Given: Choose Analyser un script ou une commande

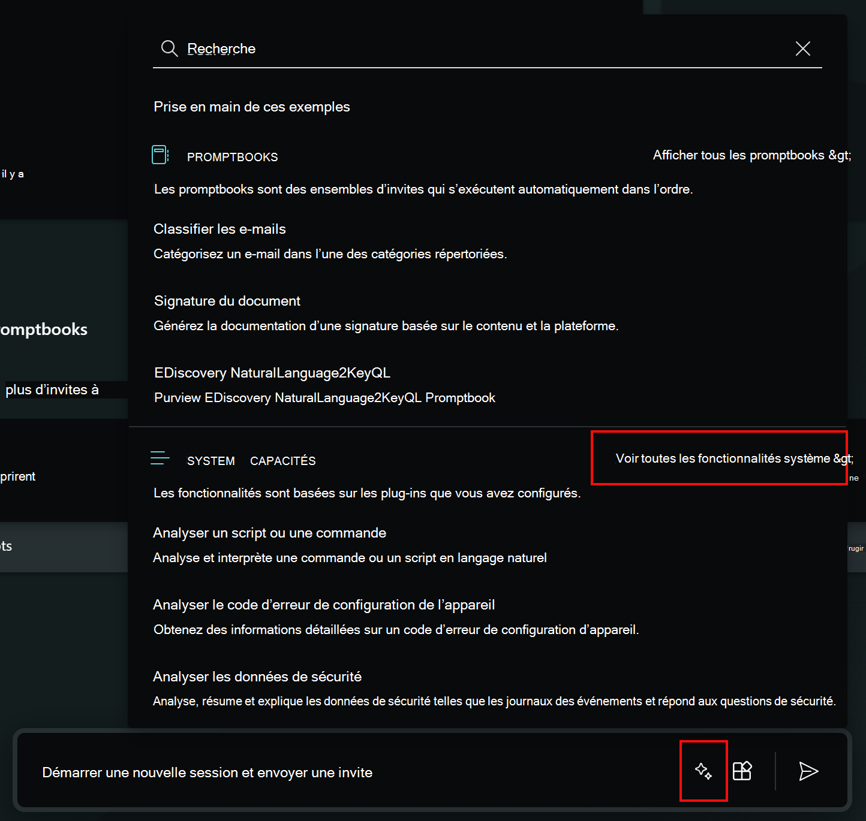Looking at the screenshot, I should click(x=269, y=533).
